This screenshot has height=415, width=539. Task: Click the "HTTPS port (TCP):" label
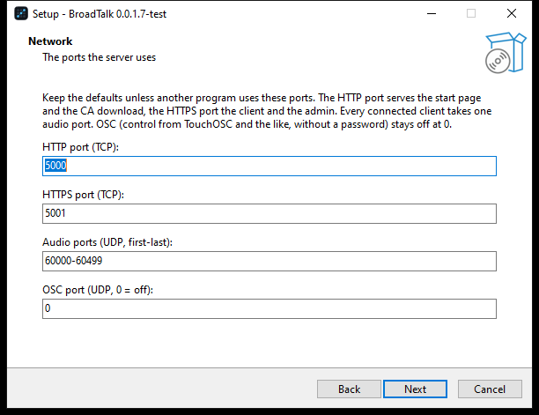pos(83,195)
